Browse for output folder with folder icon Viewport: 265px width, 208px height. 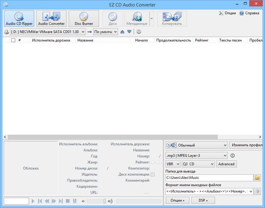tap(257, 178)
